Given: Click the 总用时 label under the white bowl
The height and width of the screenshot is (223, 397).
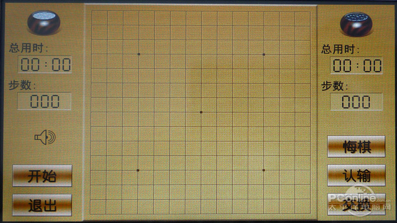Looking at the screenshot, I should click(29, 48).
